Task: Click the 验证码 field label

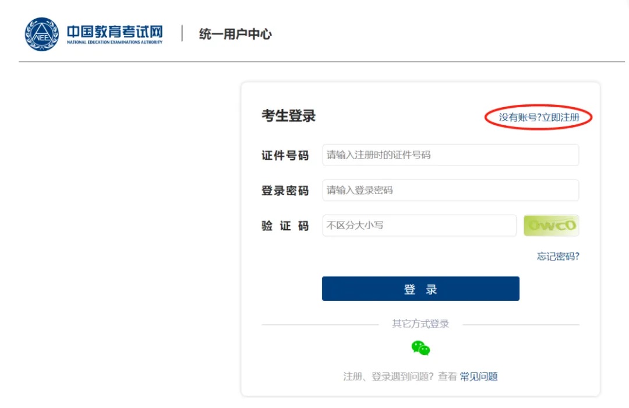Action: pos(285,226)
